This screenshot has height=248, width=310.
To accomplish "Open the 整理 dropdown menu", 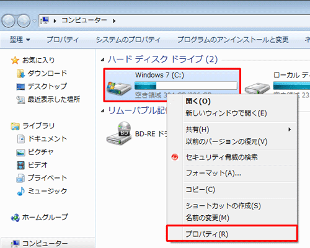I will pos(20,39).
